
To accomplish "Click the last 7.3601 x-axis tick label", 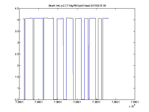I will [x=135, y=102].
